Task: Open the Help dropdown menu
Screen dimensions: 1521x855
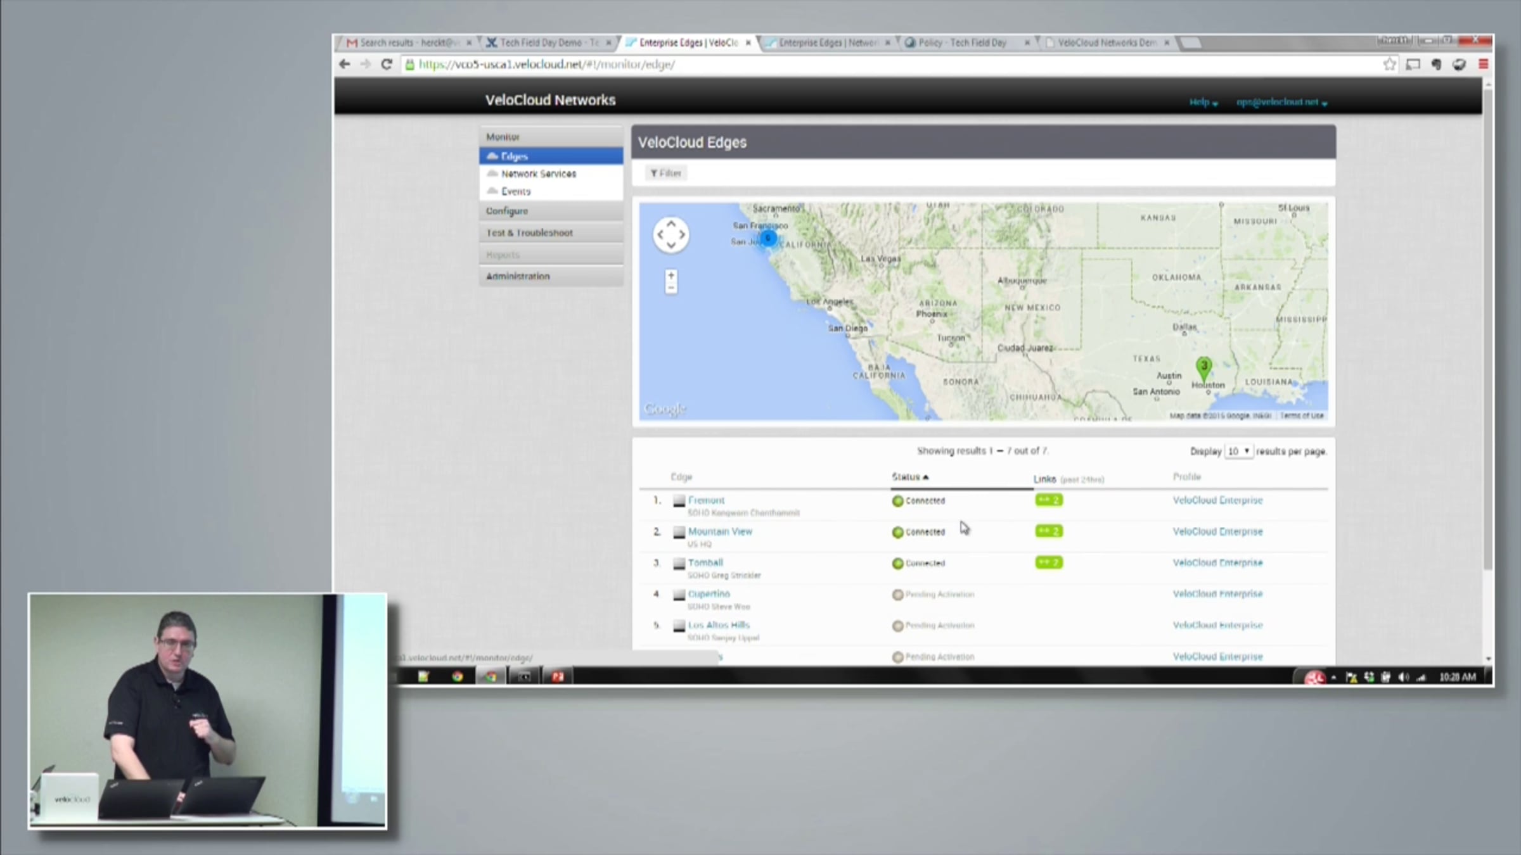Action: click(1203, 102)
